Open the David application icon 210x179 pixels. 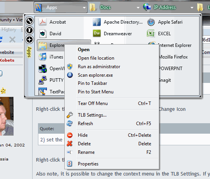[x=43, y=34]
